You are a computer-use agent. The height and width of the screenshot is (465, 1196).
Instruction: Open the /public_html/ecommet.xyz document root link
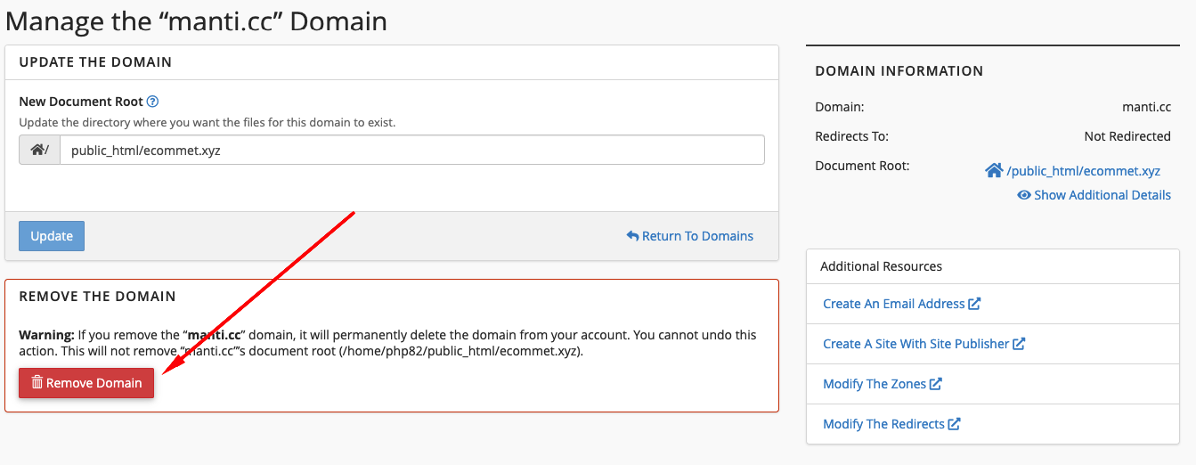[x=1083, y=171]
